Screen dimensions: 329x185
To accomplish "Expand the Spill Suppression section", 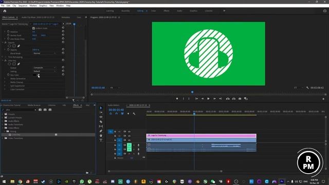I will click(5, 86).
